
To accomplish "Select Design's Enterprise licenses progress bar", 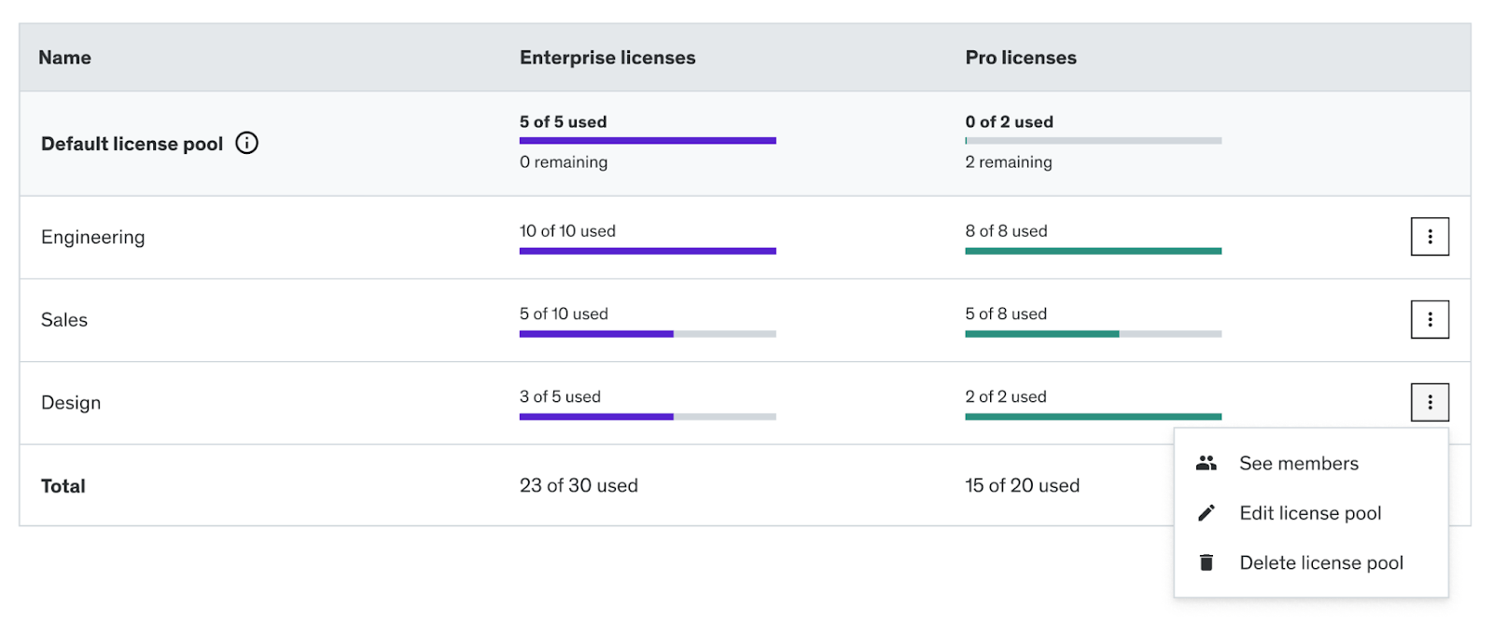I will (647, 417).
